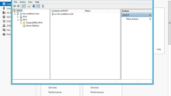Click the Server Options folder icon
This screenshot has height=96, width=171.
tap(24, 26)
